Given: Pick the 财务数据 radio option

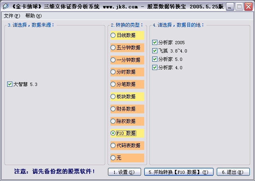Looking at the screenshot, I should [x=113, y=109].
